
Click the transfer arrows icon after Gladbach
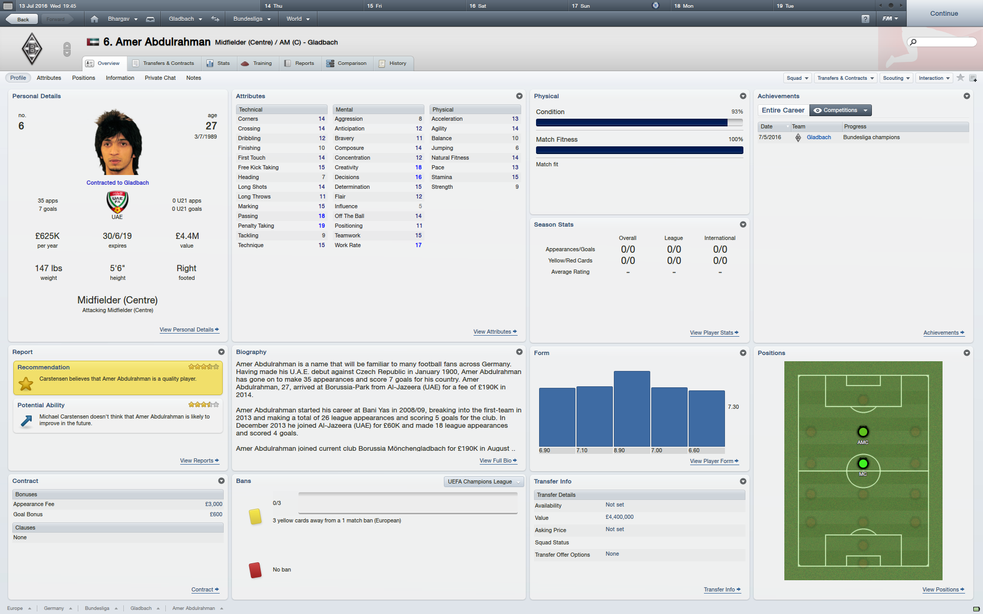pos(216,19)
